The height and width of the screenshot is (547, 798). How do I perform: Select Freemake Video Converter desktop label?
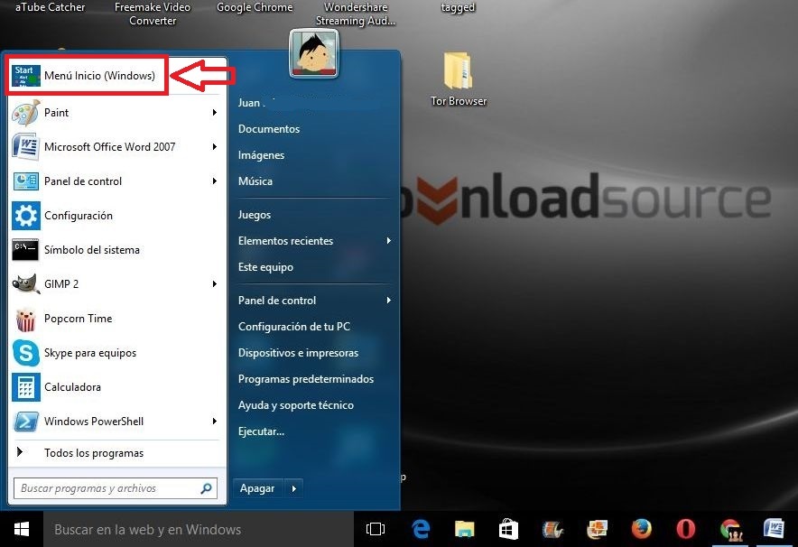pos(153,14)
